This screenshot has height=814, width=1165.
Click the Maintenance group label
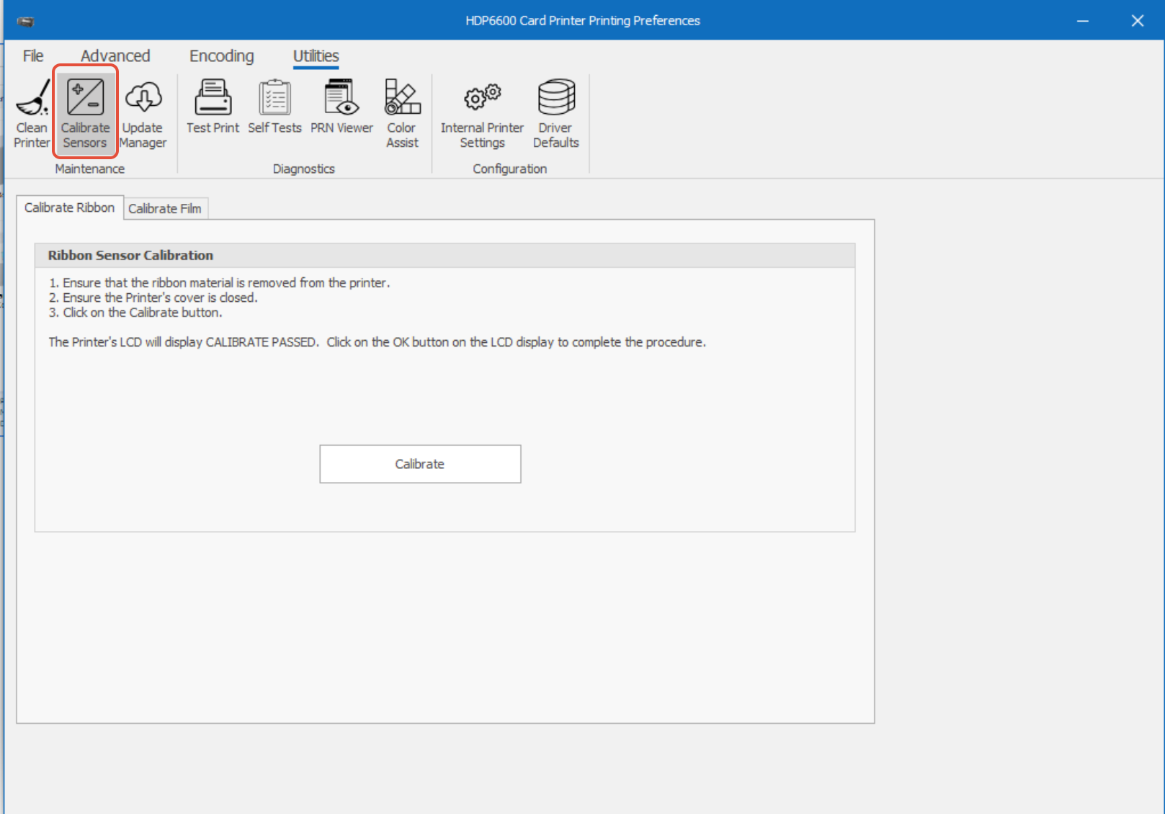point(90,169)
